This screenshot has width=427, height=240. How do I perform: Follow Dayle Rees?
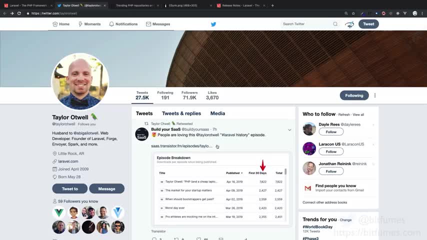click(331, 132)
